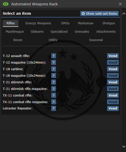Click the scroll down arrow
Viewport: 126px width, 152px height.
(124, 146)
